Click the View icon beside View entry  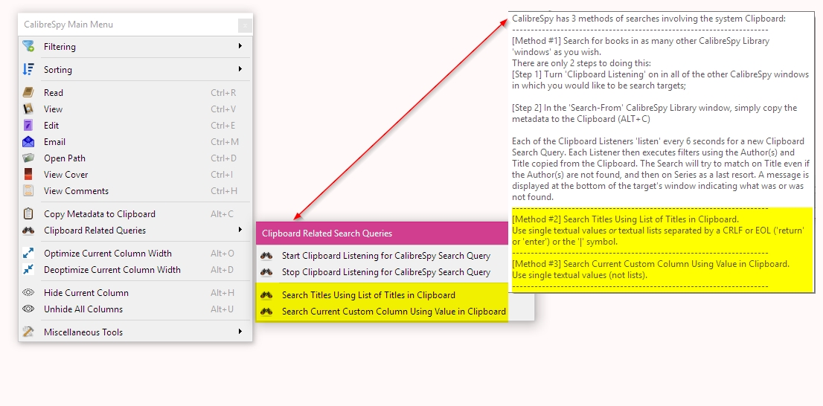pyautogui.click(x=28, y=109)
